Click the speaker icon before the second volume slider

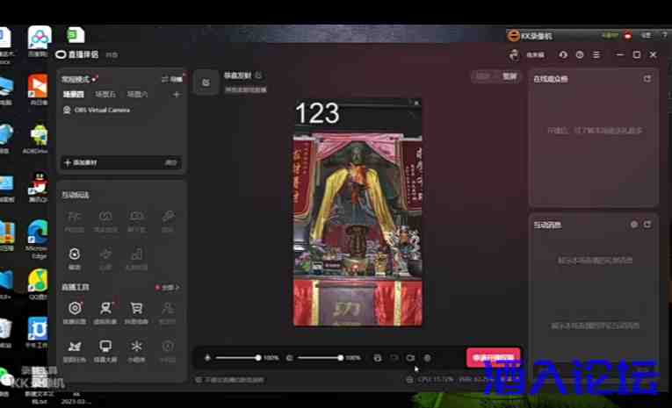289,357
